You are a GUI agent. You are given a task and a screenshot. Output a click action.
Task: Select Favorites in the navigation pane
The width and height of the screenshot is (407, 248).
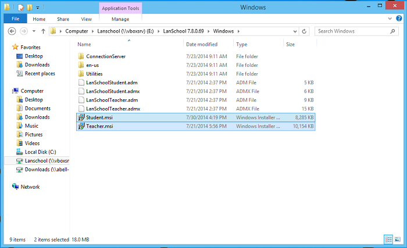pyautogui.click(x=30, y=47)
